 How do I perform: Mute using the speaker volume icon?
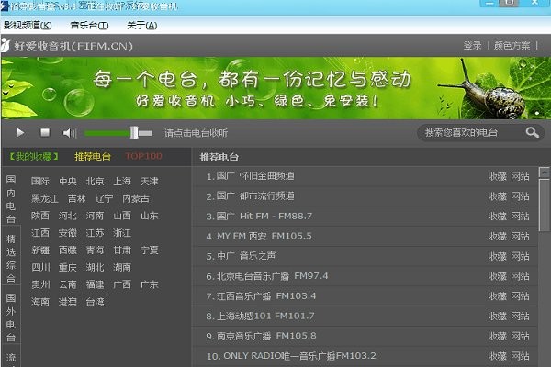click(69, 134)
